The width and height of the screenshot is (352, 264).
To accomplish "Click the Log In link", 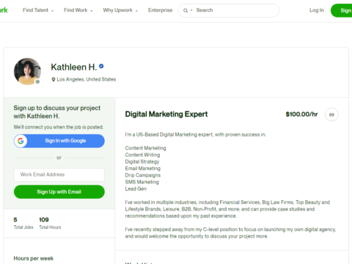I will pyautogui.click(x=317, y=10).
